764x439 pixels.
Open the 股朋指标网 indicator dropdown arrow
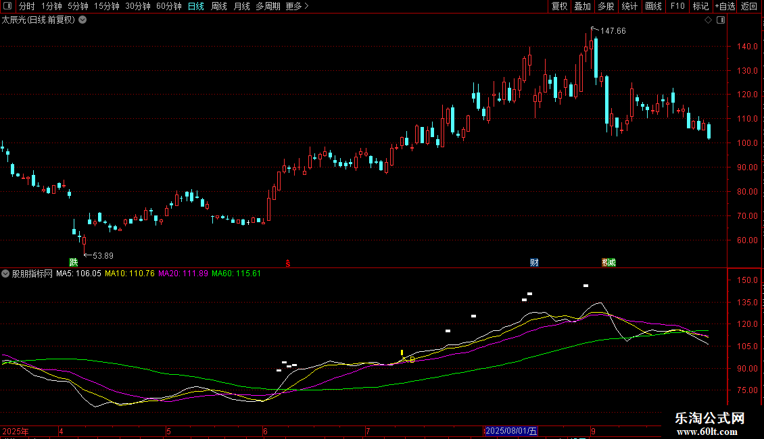point(5,274)
